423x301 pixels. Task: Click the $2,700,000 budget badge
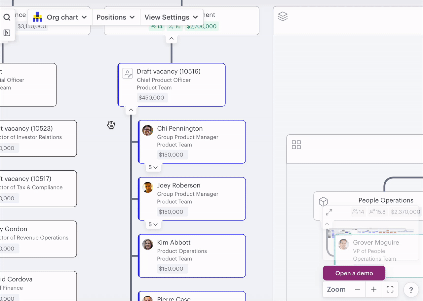point(201,26)
